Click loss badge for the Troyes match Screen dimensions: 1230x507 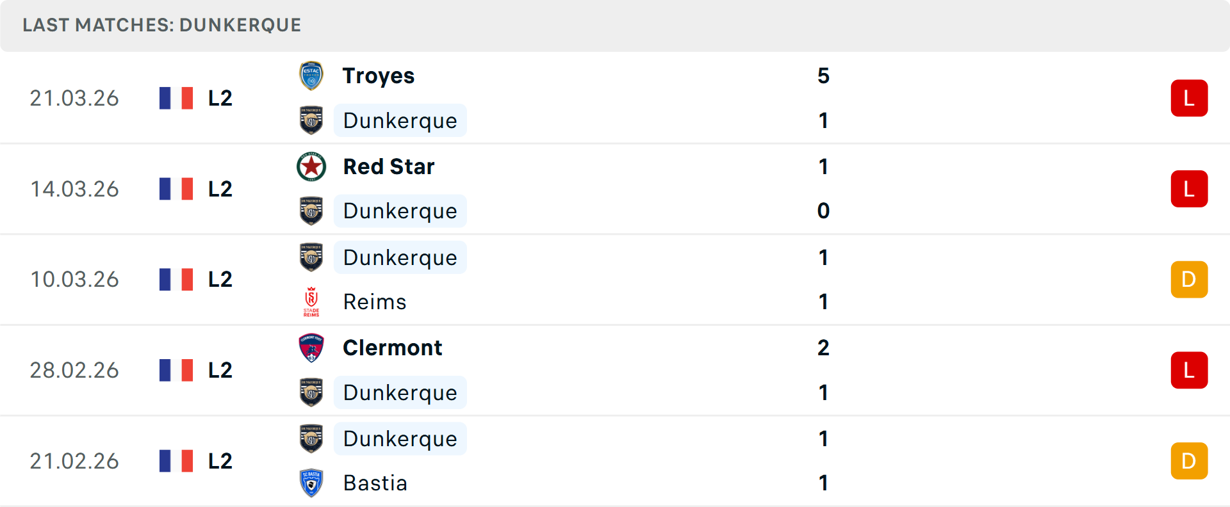click(1188, 98)
